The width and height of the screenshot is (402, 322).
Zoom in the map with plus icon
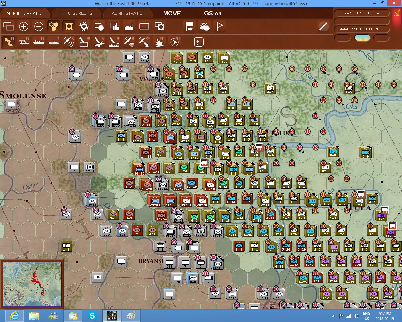tap(24, 26)
